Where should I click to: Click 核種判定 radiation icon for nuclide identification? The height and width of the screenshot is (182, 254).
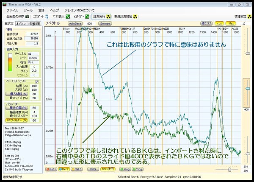250,17
